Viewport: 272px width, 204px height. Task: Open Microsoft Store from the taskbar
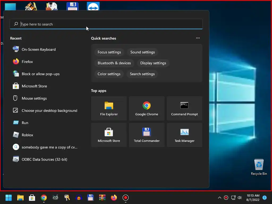pos(32,198)
